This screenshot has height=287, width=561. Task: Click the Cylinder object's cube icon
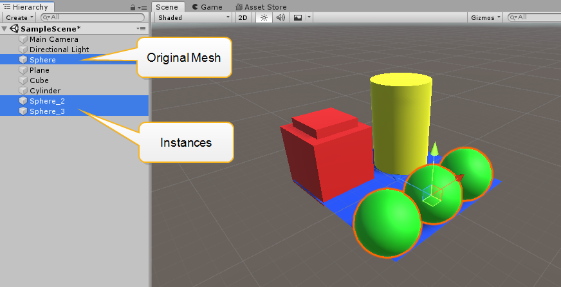[x=24, y=91]
